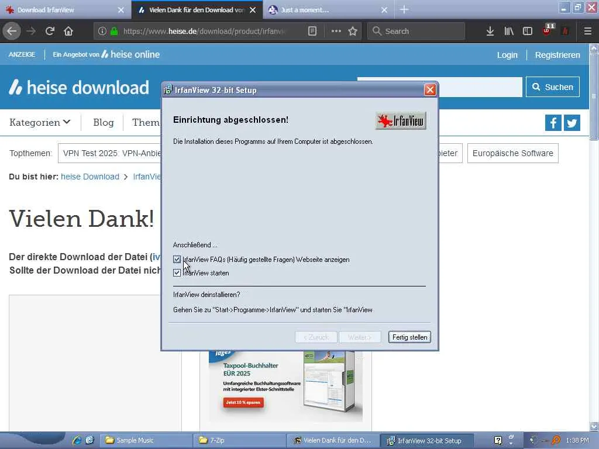Screen dimensions: 599x449
Task: Toggle reader view icon
Action: (x=312, y=31)
